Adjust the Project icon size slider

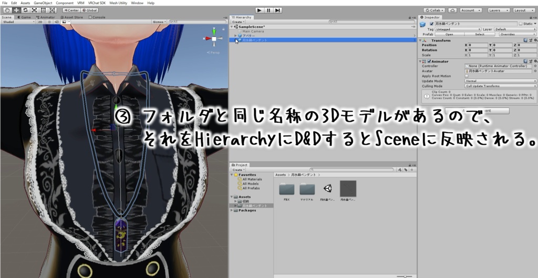[405, 276]
